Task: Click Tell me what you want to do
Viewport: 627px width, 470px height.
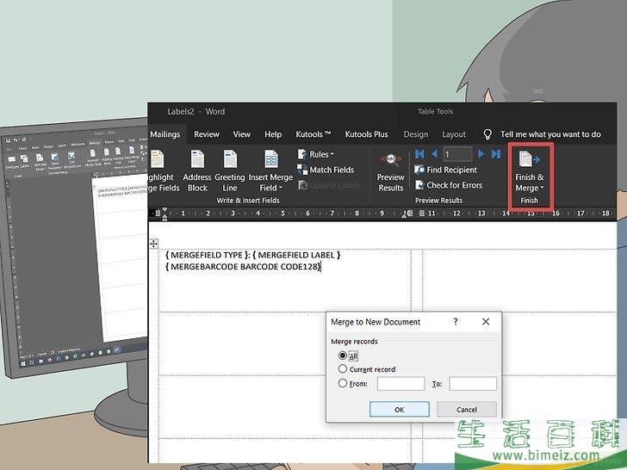Action: coord(550,134)
